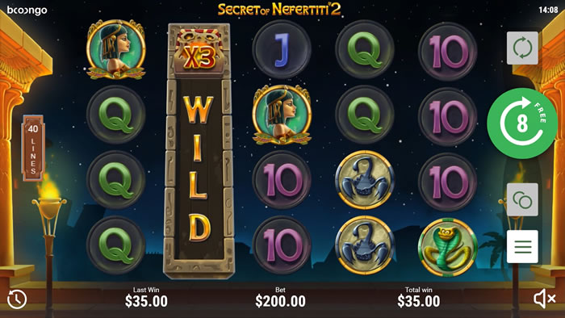Click the top-left Nefertiti portrait symbol
The height and width of the screenshot is (318, 565).
pyautogui.click(x=116, y=49)
